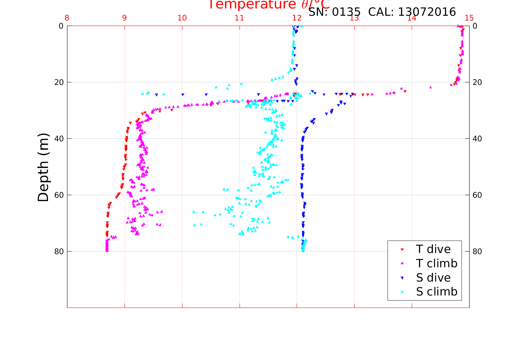Viewport: 519px width, 346px height.
Task: Click the magenta T climb legend marker
Action: [402, 264]
